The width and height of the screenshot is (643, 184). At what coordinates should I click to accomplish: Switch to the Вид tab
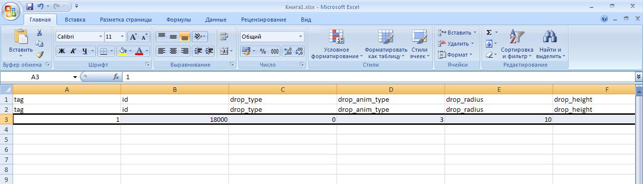[x=306, y=20]
